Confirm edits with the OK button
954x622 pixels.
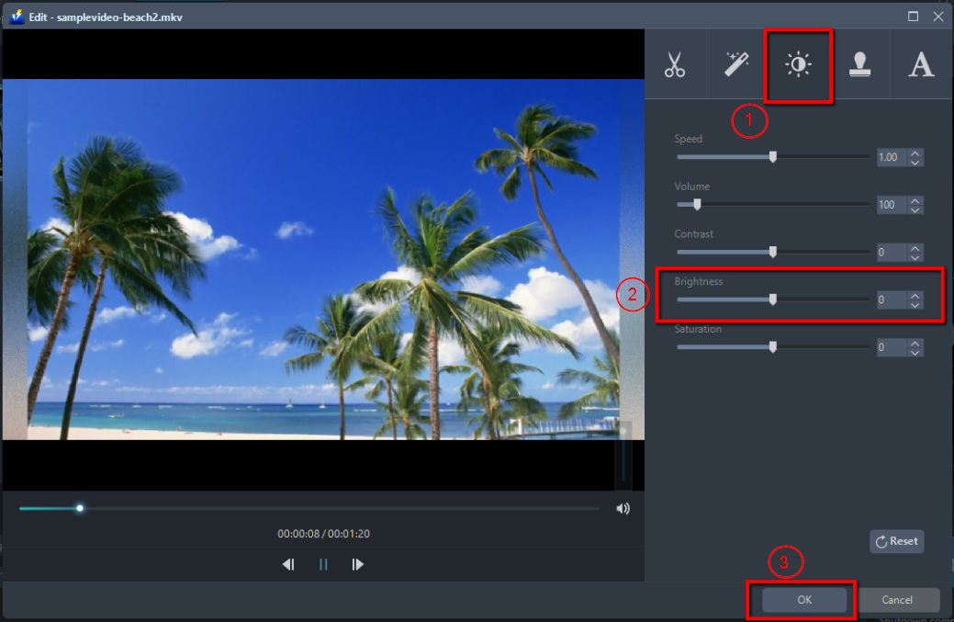click(x=802, y=599)
